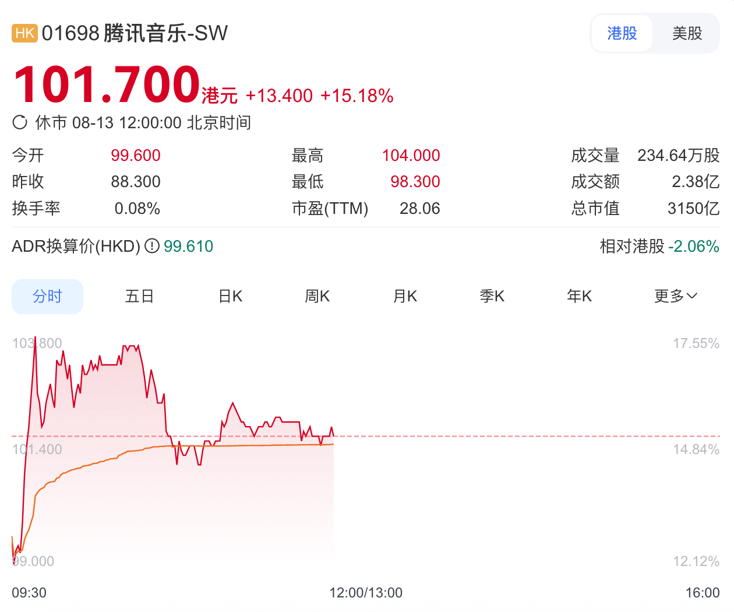
Task: Click the info icon next to ADR换算价(HKD)
Action: (151, 246)
